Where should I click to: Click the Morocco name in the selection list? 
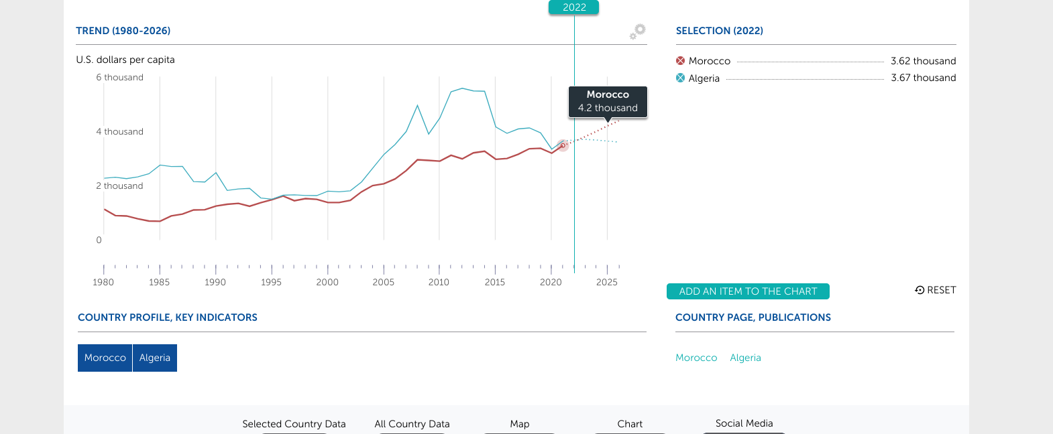click(x=710, y=61)
